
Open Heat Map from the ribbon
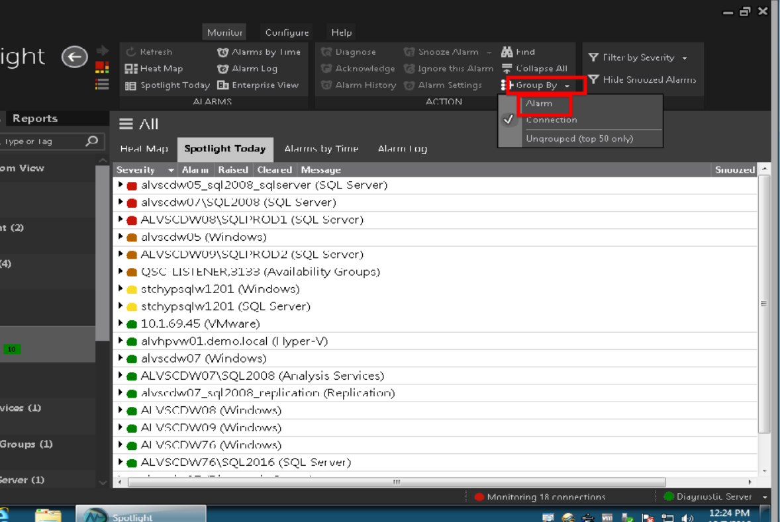(154, 69)
